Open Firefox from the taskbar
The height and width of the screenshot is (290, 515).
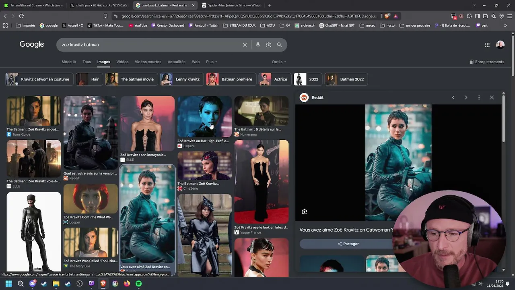coord(127,284)
